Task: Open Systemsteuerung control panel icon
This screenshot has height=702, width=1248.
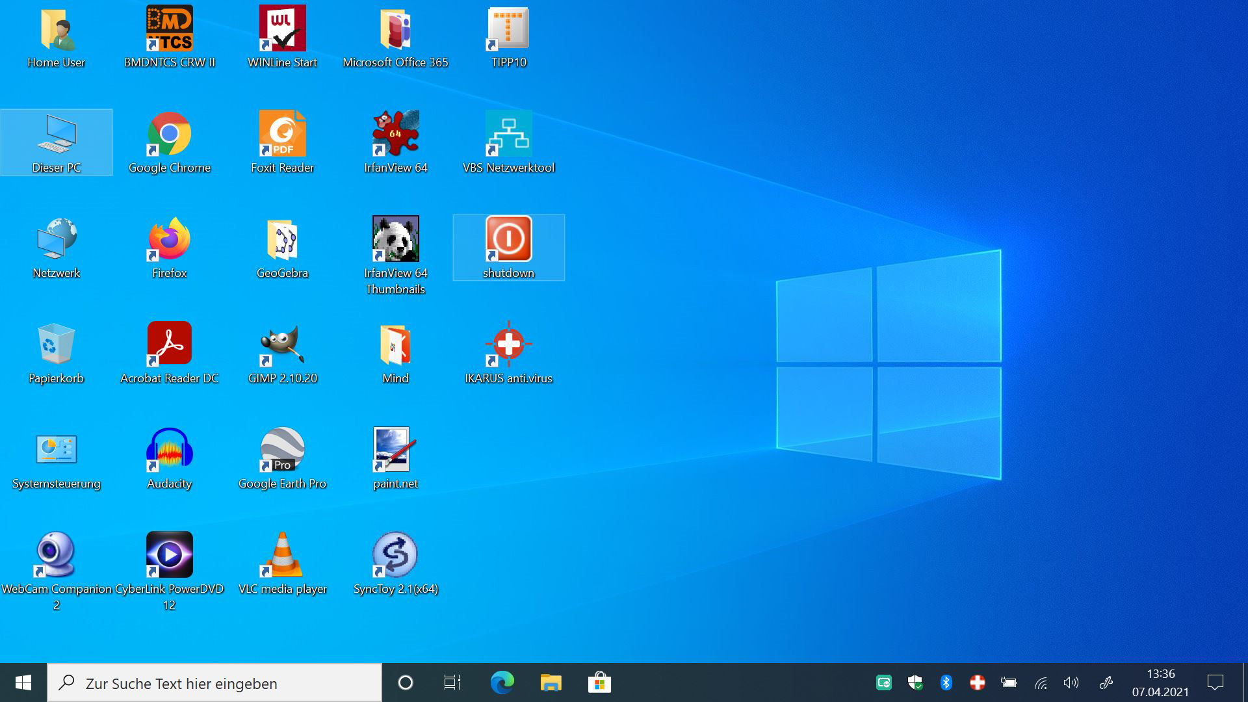Action: click(57, 450)
